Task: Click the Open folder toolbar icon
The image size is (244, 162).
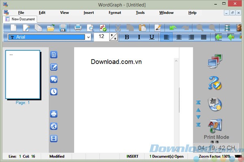Action: pyautogui.click(x=51, y=28)
